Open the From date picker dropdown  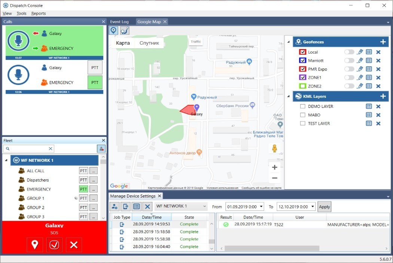(260, 207)
